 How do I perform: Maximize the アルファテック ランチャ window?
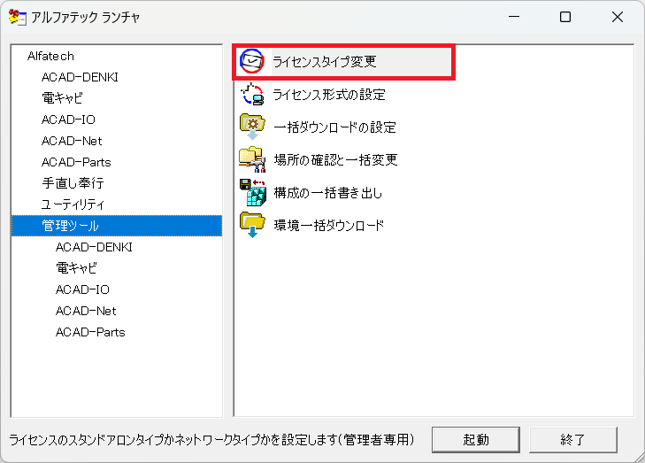(x=565, y=17)
